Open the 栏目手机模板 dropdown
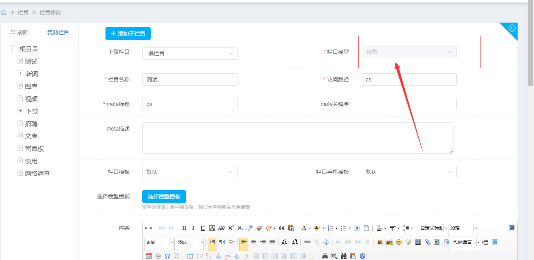Image resolution: width=534 pixels, height=260 pixels. click(409, 172)
